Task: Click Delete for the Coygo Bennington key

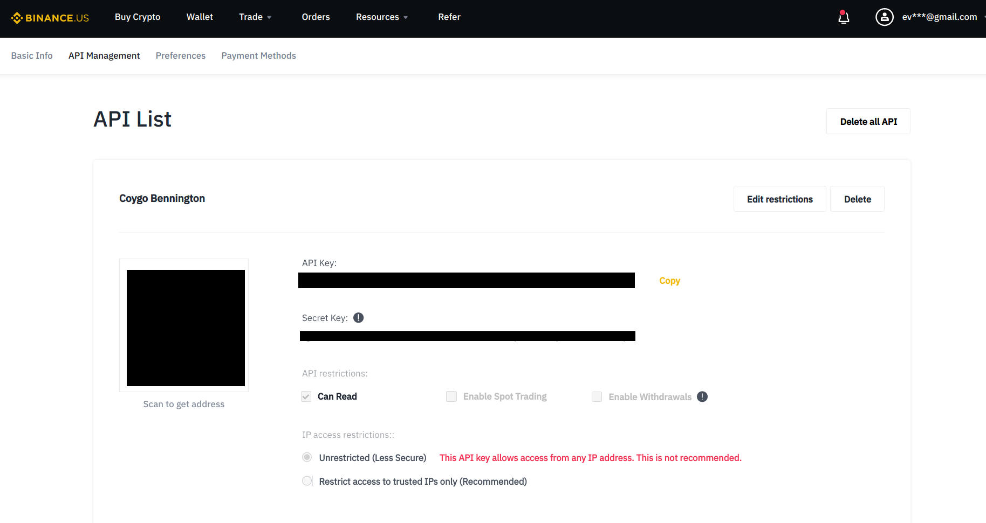Action: point(858,199)
